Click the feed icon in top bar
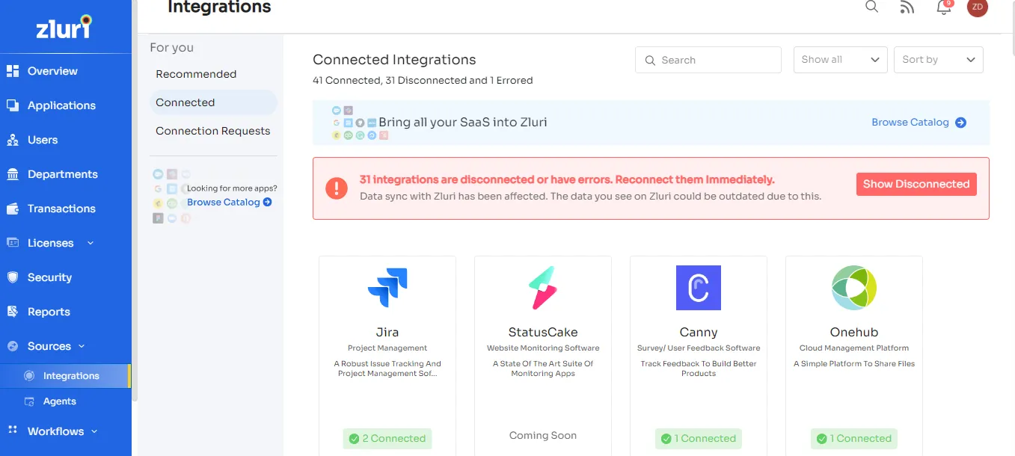Viewport: 1015px width, 456px height. pos(907,7)
